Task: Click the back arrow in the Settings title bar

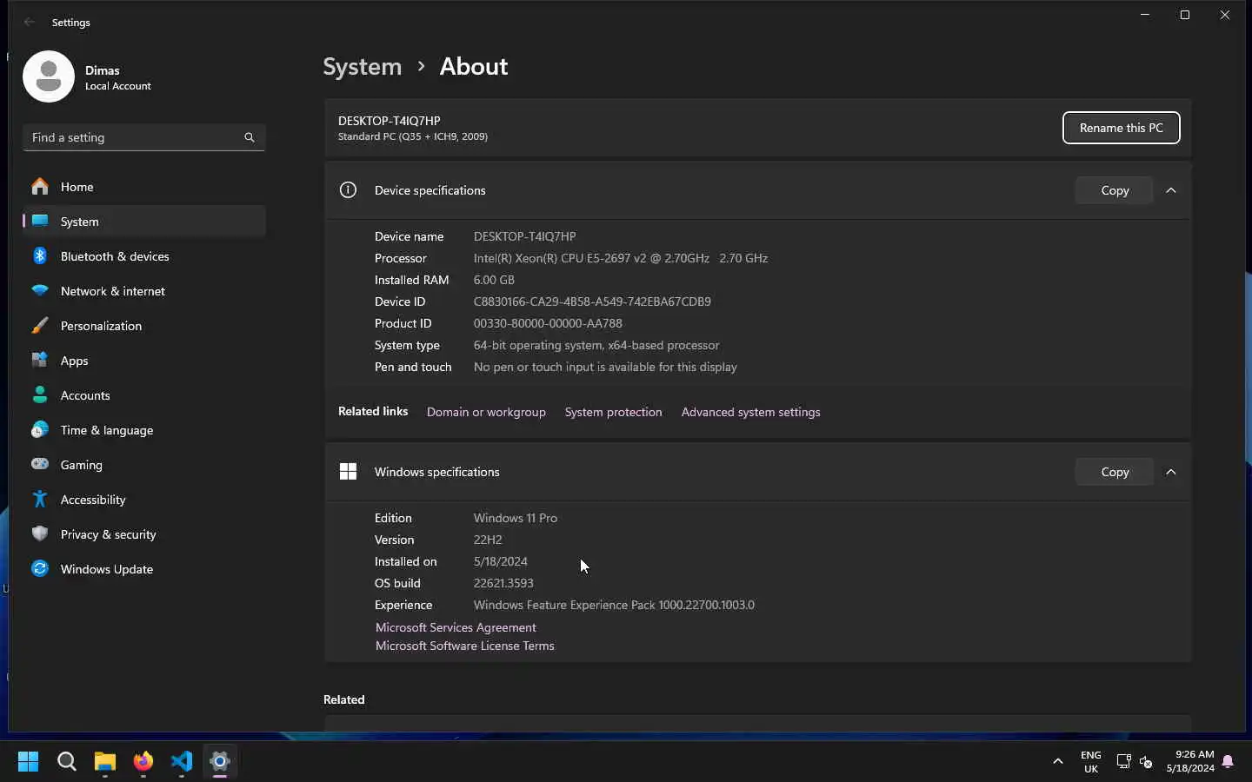Action: [x=30, y=22]
